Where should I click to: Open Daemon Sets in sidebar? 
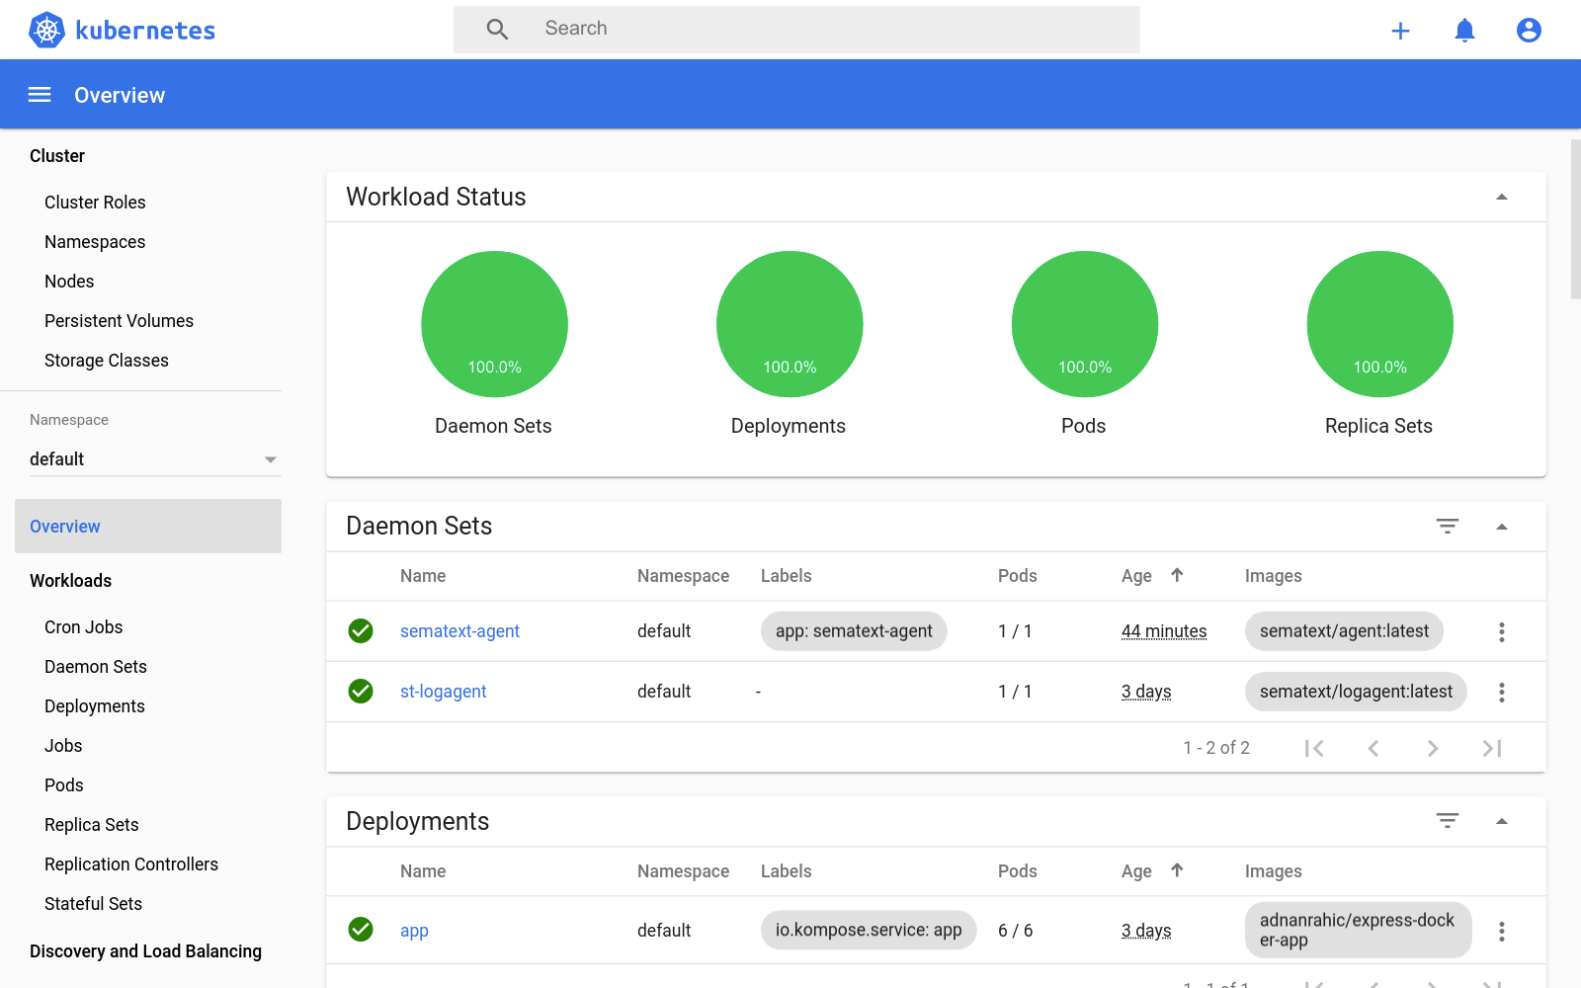[x=96, y=667]
